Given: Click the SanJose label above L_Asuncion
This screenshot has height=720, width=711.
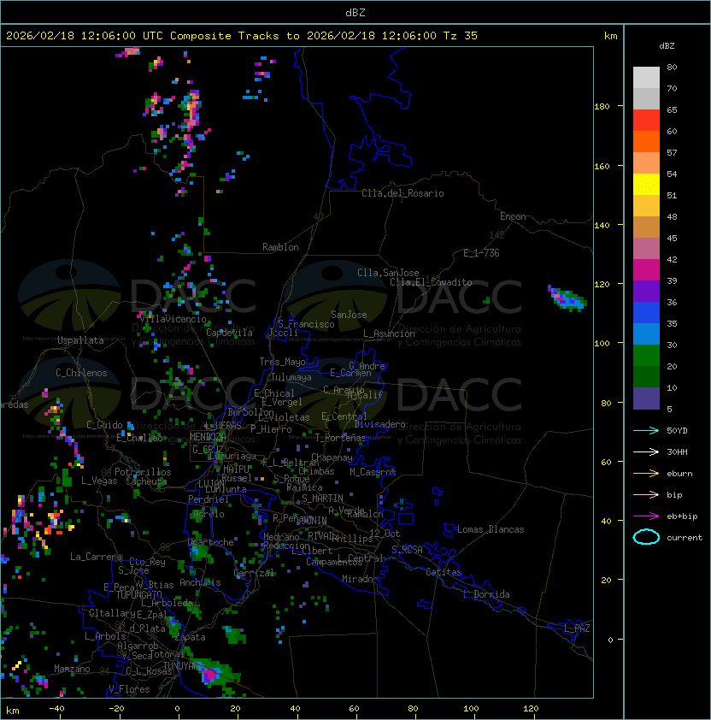Looking at the screenshot, I should click(349, 315).
